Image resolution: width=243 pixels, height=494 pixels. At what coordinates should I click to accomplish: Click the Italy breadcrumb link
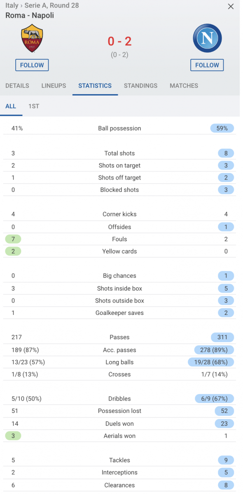click(x=12, y=6)
